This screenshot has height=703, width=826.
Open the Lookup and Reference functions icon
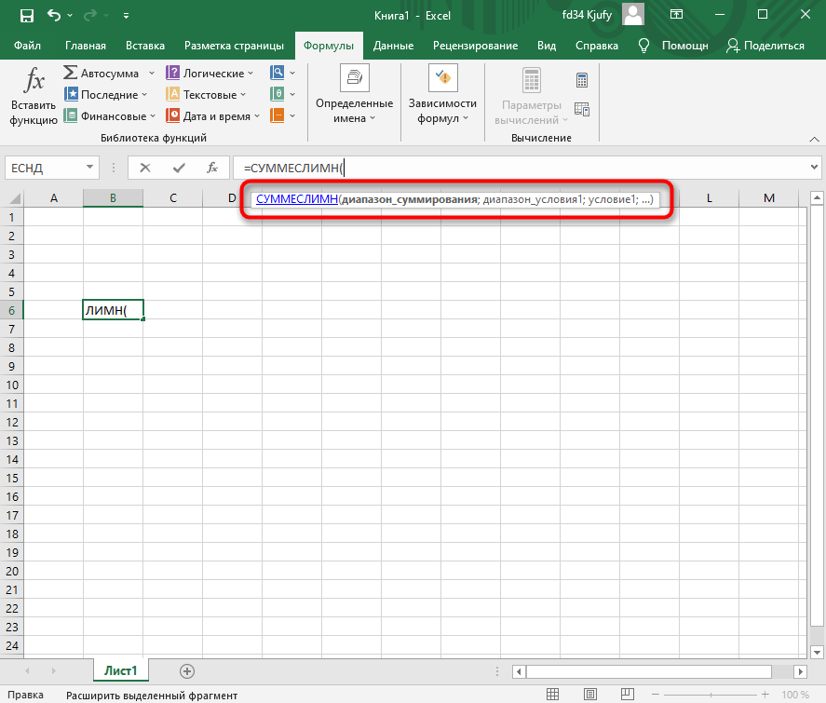278,73
